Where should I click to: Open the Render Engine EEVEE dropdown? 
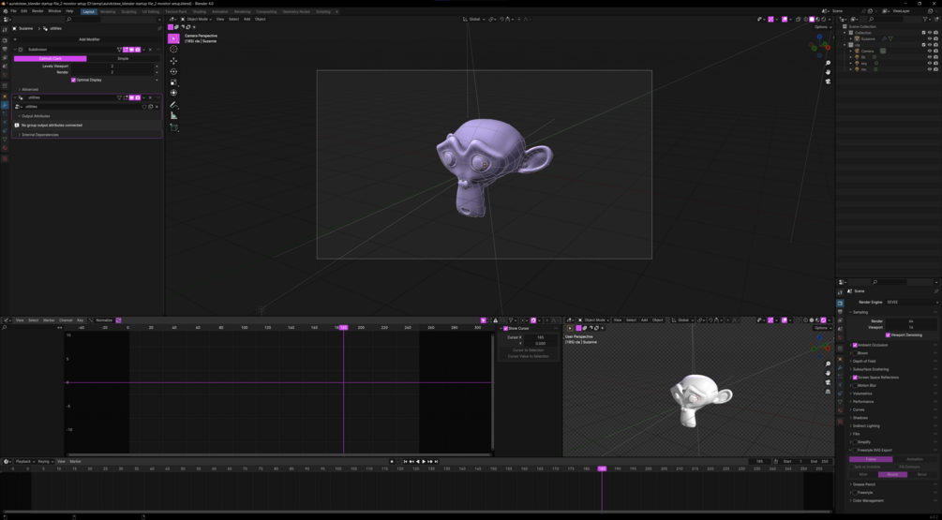pyautogui.click(x=911, y=302)
